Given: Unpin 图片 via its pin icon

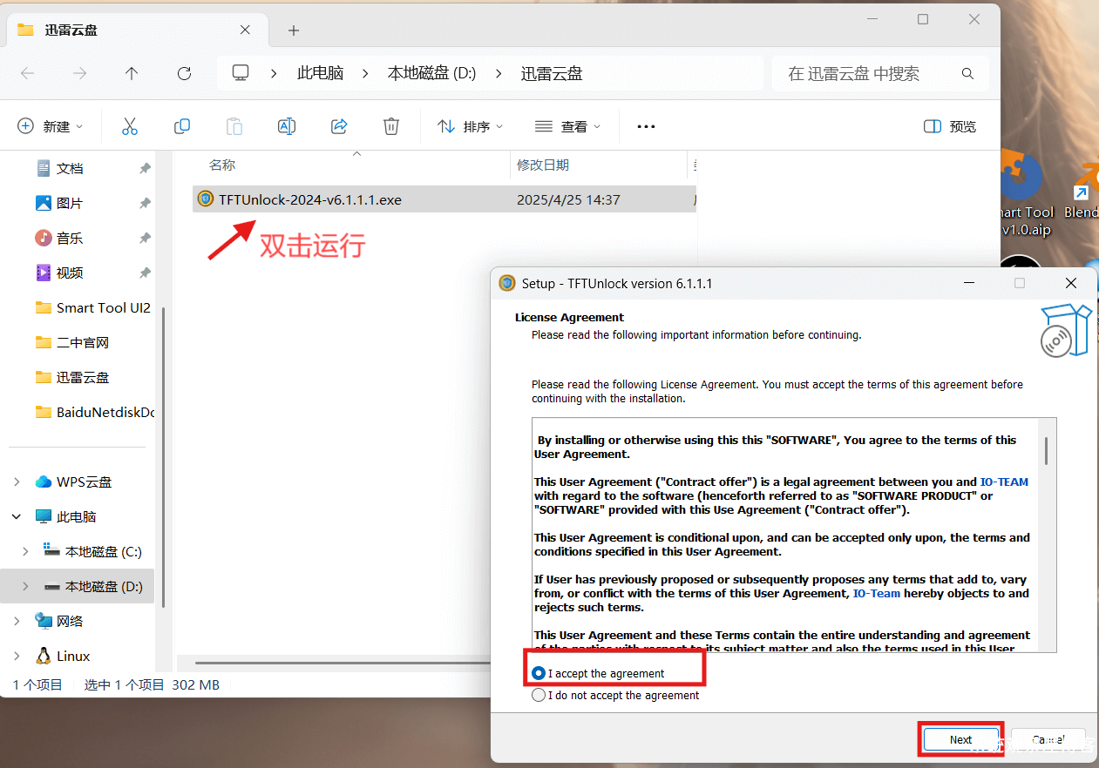Looking at the screenshot, I should coord(145,203).
